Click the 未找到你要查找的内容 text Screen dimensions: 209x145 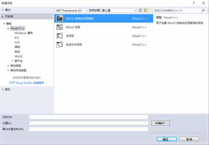27,78
